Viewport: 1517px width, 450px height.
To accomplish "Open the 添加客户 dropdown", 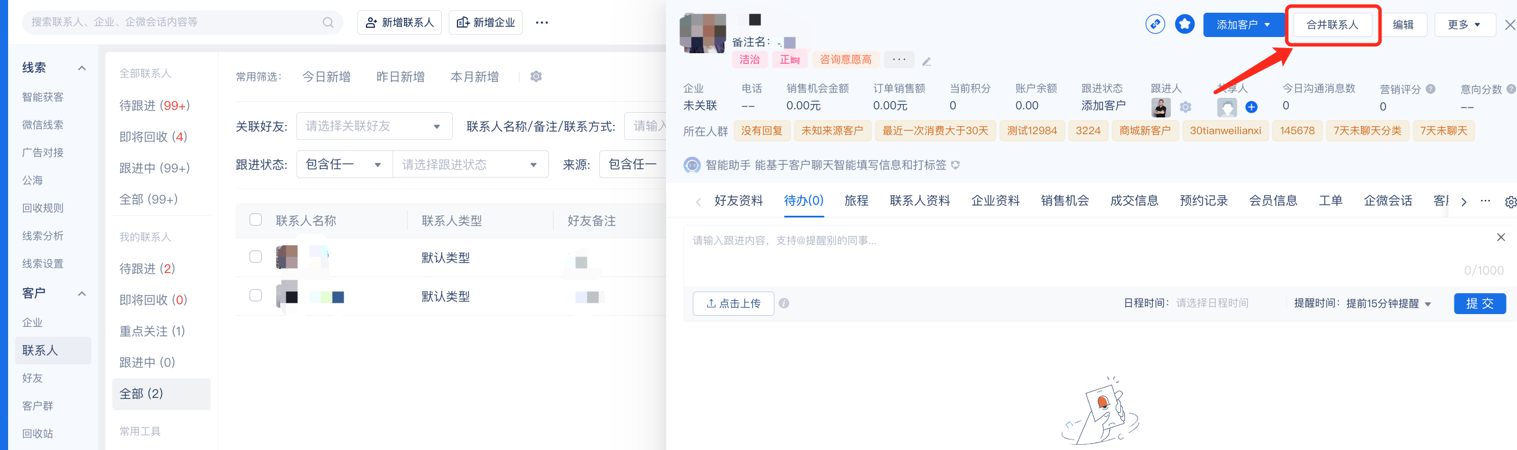I will (x=1243, y=25).
